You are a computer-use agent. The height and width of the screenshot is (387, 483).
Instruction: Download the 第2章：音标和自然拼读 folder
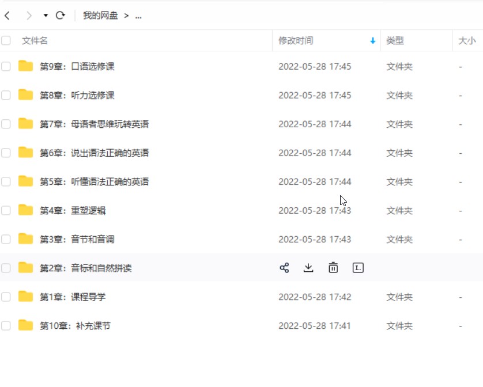coord(308,268)
